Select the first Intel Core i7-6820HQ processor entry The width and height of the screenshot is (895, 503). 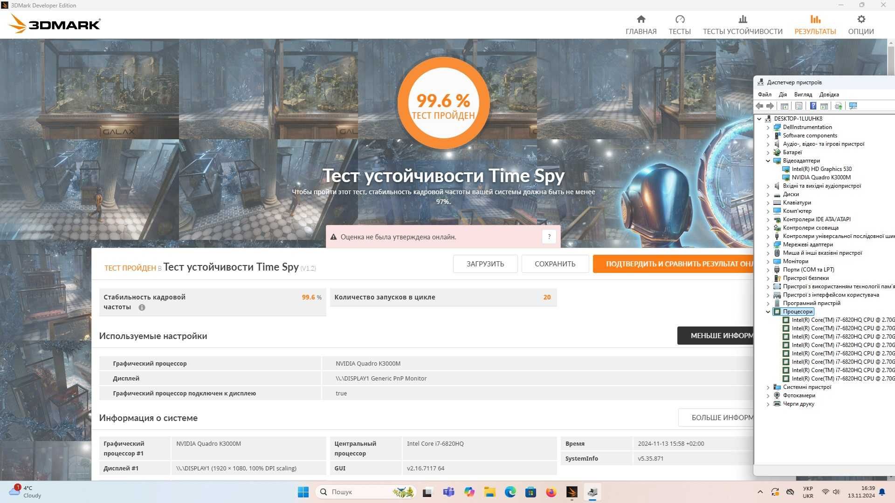coord(843,320)
